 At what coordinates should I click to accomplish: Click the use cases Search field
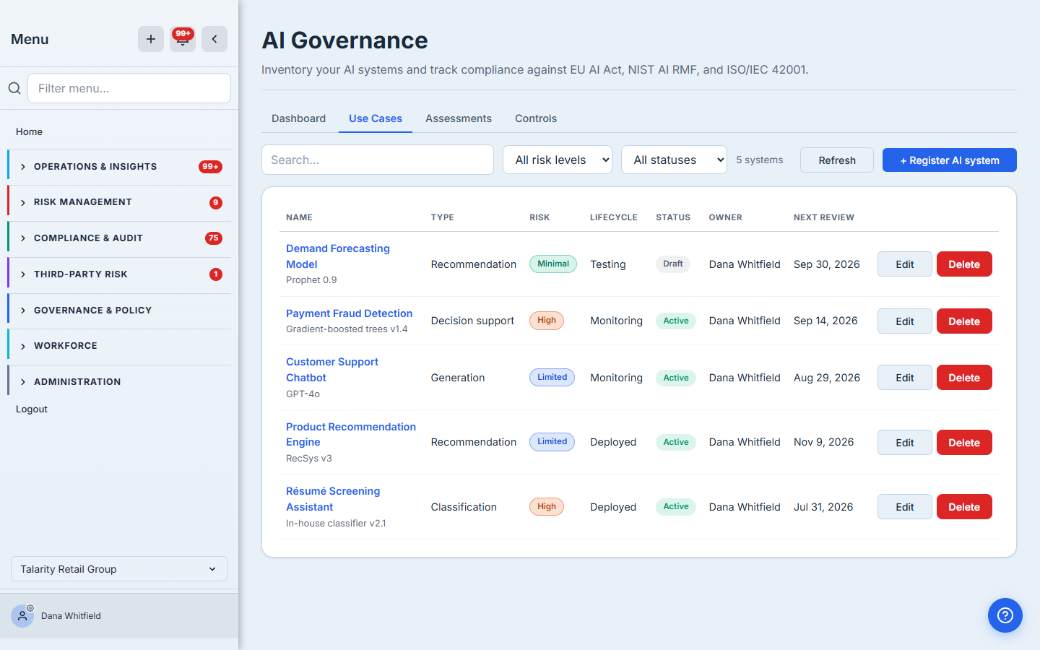[x=378, y=160]
